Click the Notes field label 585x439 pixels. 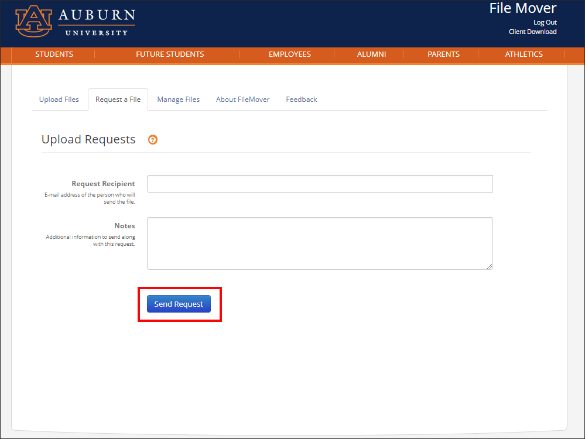125,226
